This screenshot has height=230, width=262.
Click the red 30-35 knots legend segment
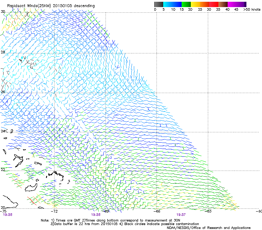click(214, 4)
